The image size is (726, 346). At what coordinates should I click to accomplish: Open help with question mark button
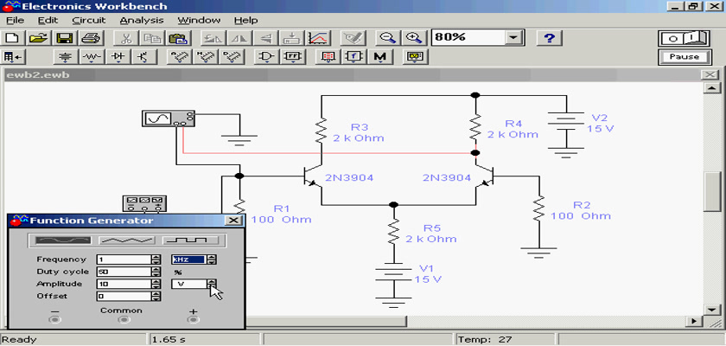[549, 38]
